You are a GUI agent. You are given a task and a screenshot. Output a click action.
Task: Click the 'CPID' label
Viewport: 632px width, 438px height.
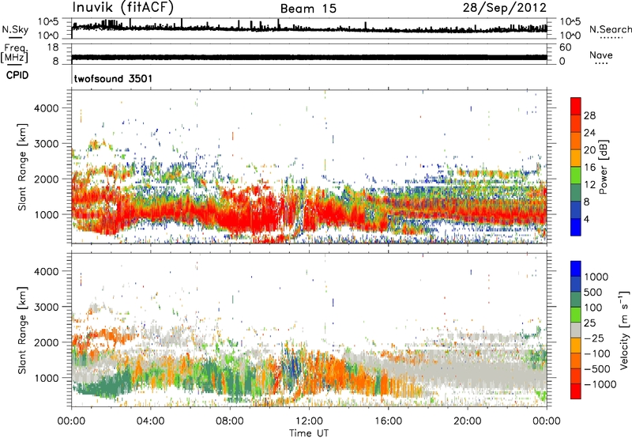tap(17, 75)
